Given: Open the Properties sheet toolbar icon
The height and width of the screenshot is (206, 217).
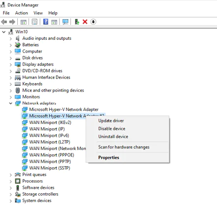Looking at the screenshot, I should [x=34, y=22].
